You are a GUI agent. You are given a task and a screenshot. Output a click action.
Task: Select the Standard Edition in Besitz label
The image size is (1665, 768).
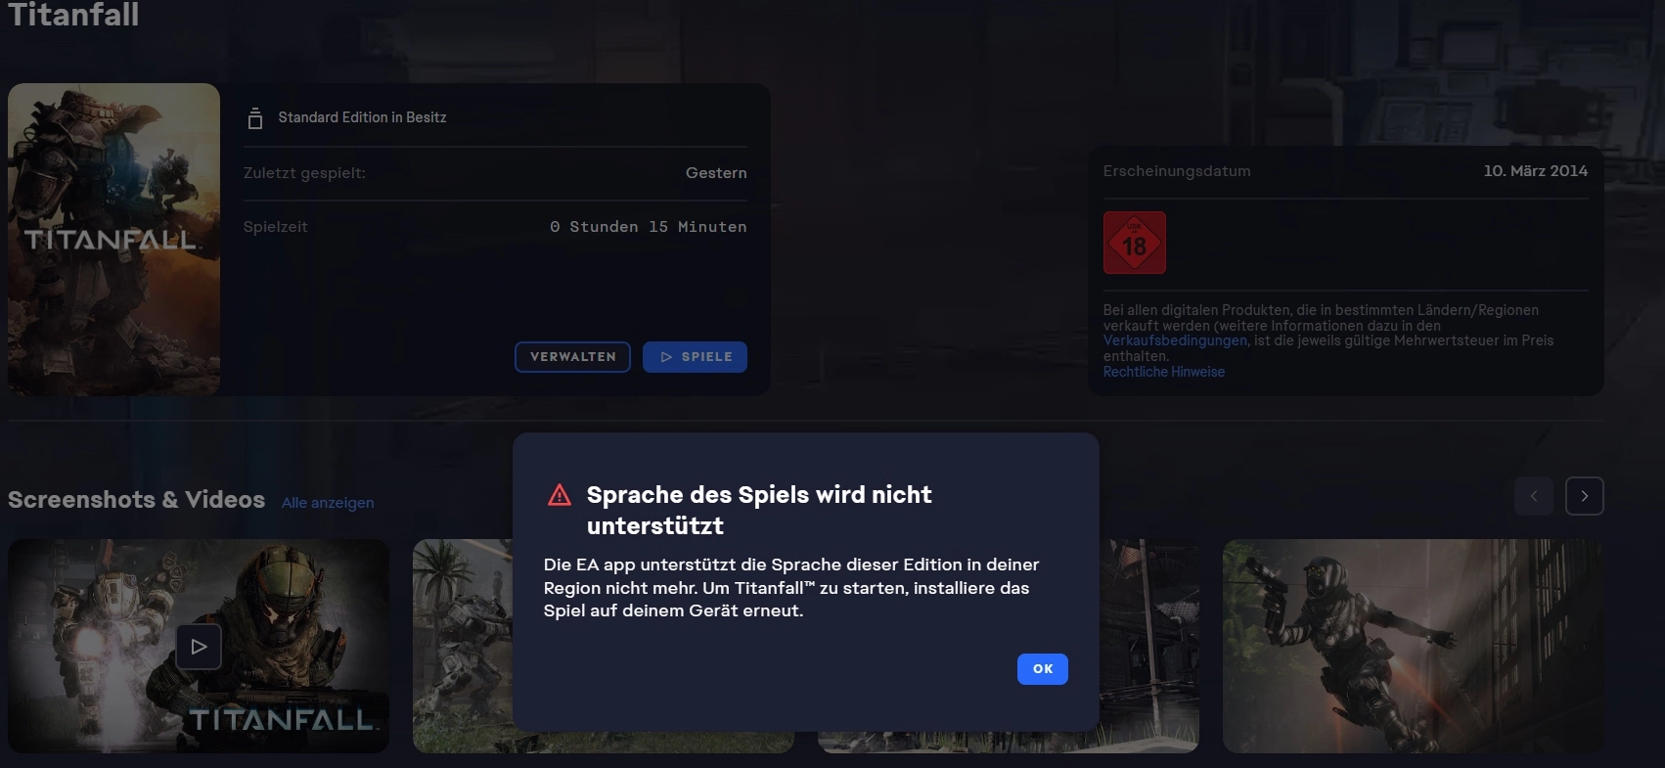pos(362,117)
